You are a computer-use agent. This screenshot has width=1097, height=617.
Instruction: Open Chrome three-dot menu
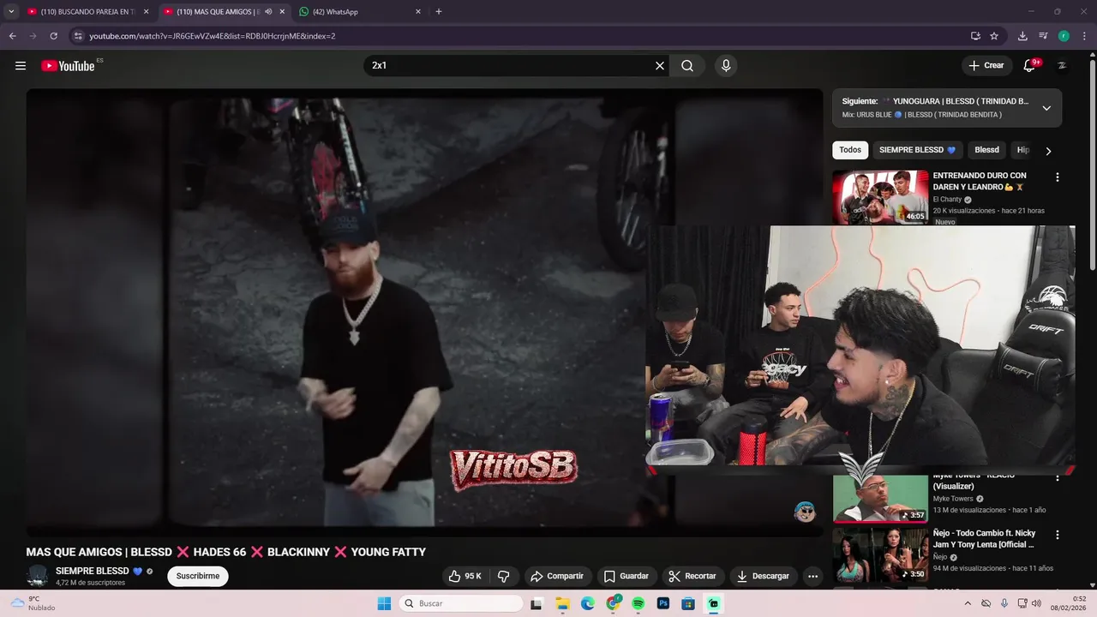click(1083, 36)
